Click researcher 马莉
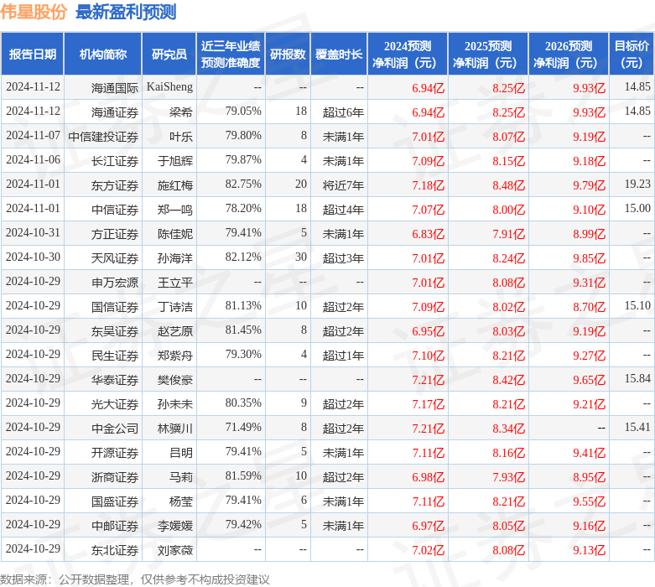The image size is (655, 587). click(181, 476)
